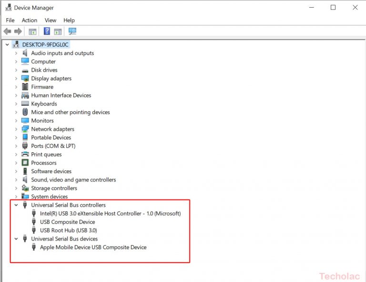Collapse Universal Serial Bus controllers chevron

(x=16, y=205)
